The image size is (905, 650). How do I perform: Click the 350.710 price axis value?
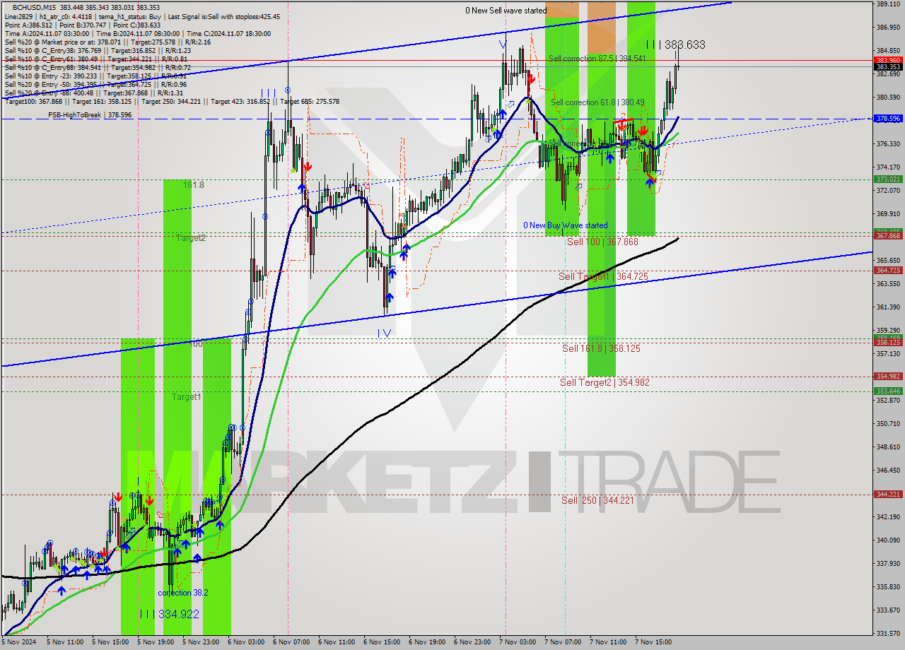(888, 424)
